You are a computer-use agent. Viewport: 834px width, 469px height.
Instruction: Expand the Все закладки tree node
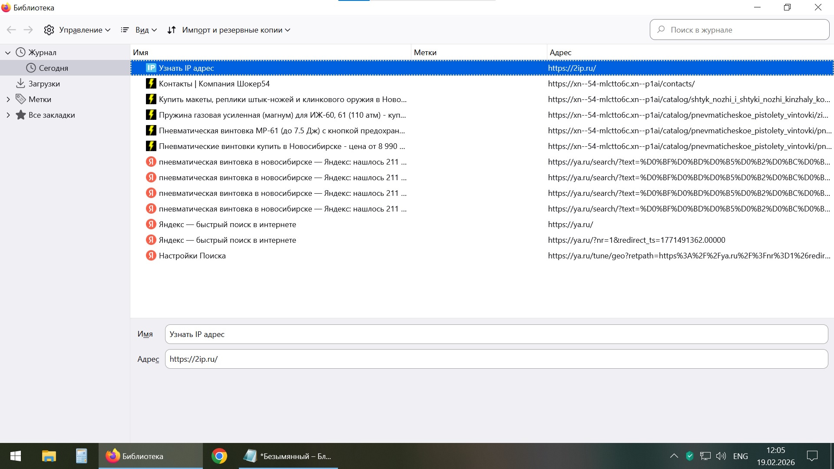pos(8,115)
